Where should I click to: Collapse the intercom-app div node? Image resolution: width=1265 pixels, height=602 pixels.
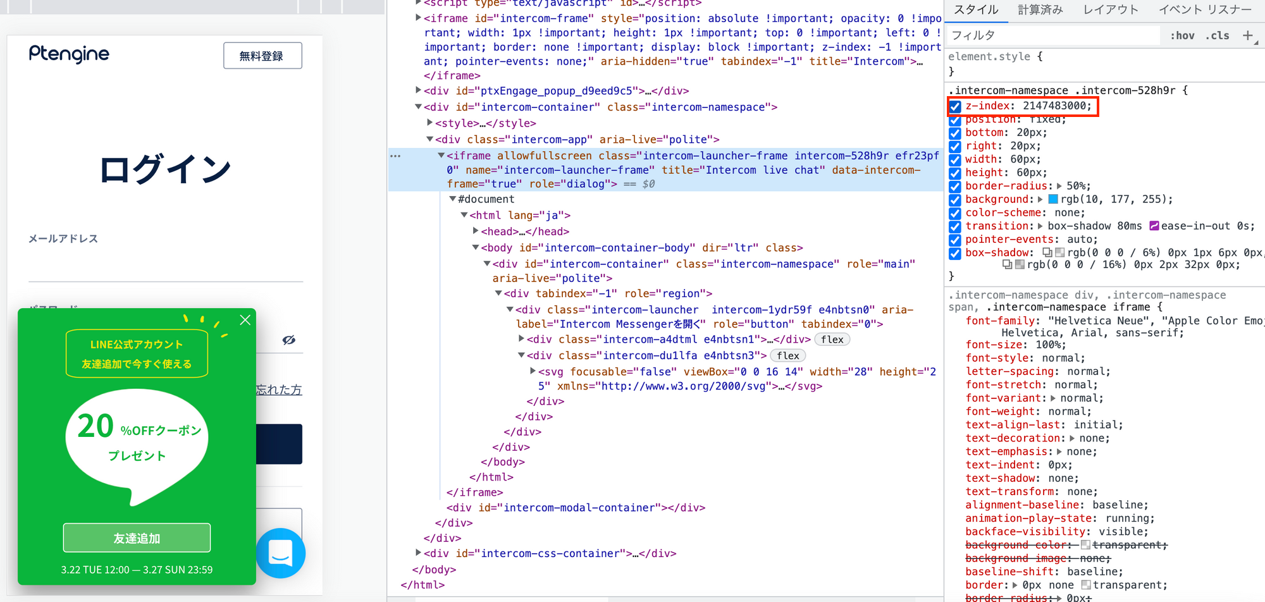(x=429, y=139)
